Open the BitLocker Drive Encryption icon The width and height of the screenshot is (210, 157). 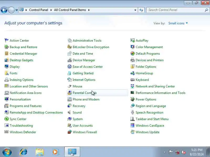click(70, 47)
